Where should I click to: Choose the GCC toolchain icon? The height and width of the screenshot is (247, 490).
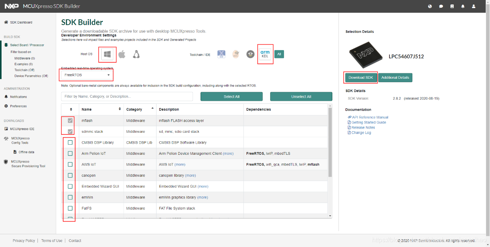click(236, 54)
